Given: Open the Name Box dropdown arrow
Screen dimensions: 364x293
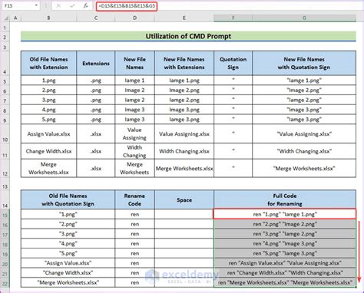Looking at the screenshot, I should (x=36, y=5).
